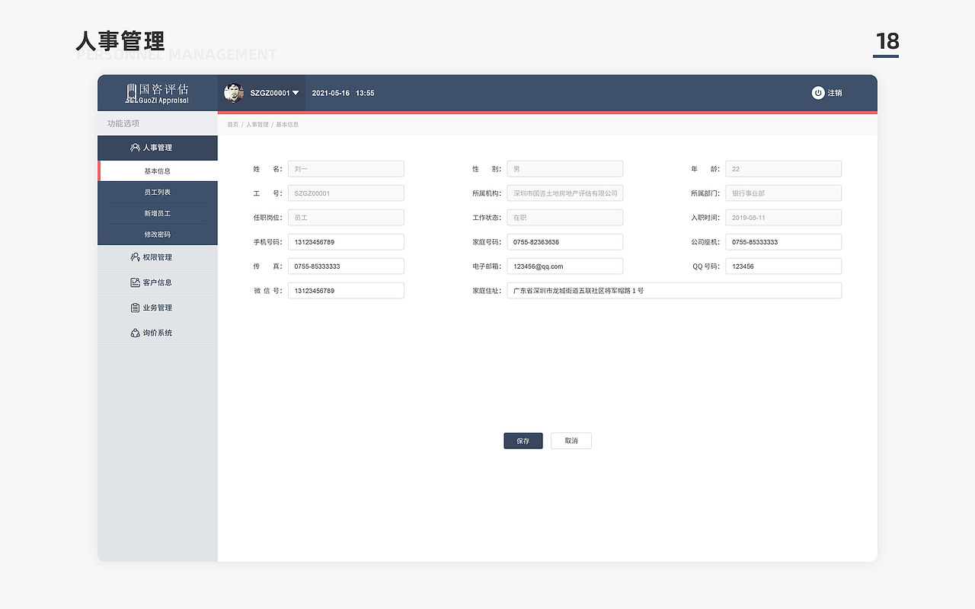Click the 性别 field showing 男
Image resolution: width=975 pixels, height=609 pixels.
point(565,169)
